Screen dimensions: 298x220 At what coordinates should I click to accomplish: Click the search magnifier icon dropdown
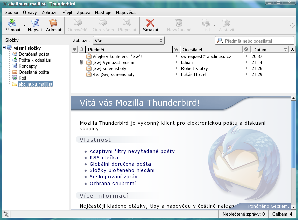pos(220,41)
